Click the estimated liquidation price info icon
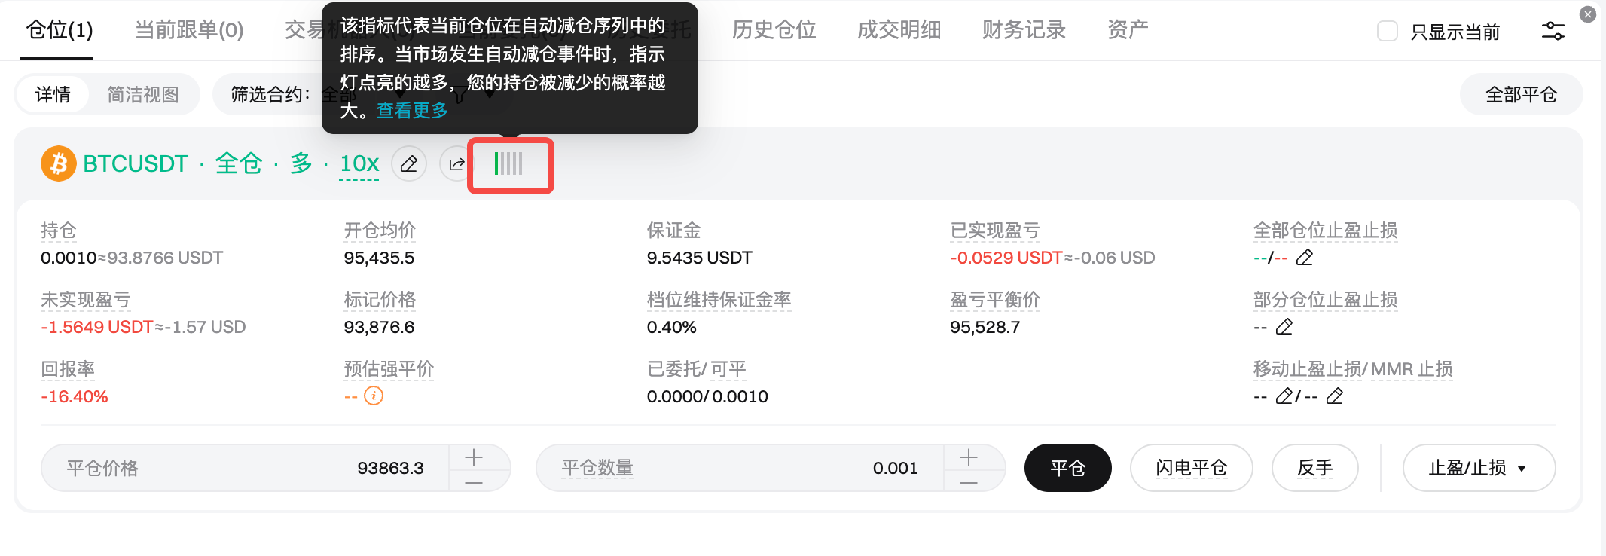The image size is (1606, 556). click(x=374, y=396)
